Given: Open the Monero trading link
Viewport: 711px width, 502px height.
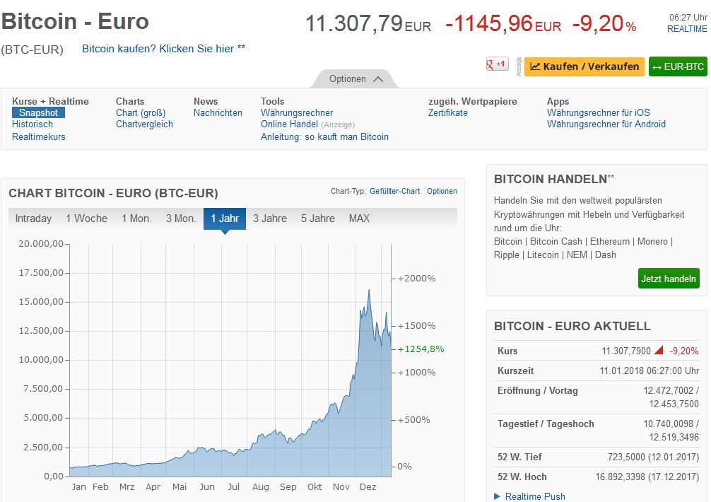Looking at the screenshot, I should (652, 241).
